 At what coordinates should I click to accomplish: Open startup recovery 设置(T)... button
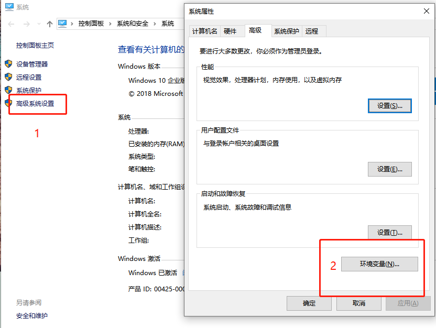coord(389,233)
